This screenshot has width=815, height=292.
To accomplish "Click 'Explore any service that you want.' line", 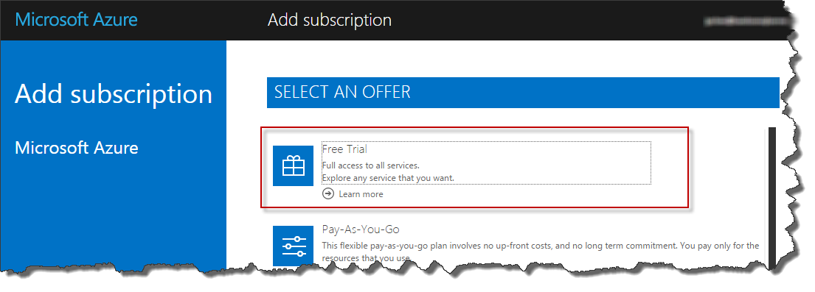I will pyautogui.click(x=388, y=178).
